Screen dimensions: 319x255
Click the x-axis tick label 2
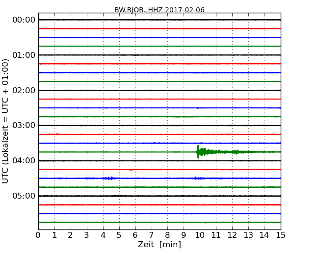(x=70, y=235)
